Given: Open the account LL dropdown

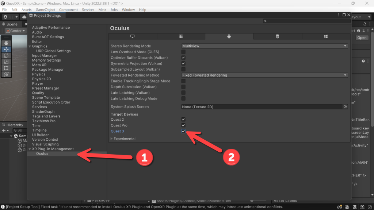Looking at the screenshot, I should (x=11, y=17).
